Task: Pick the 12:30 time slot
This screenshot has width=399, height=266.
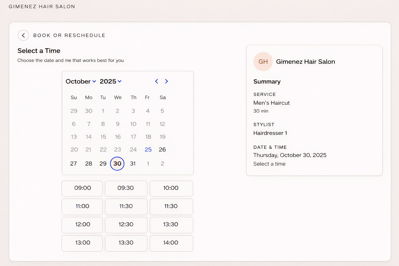Action: (126, 225)
